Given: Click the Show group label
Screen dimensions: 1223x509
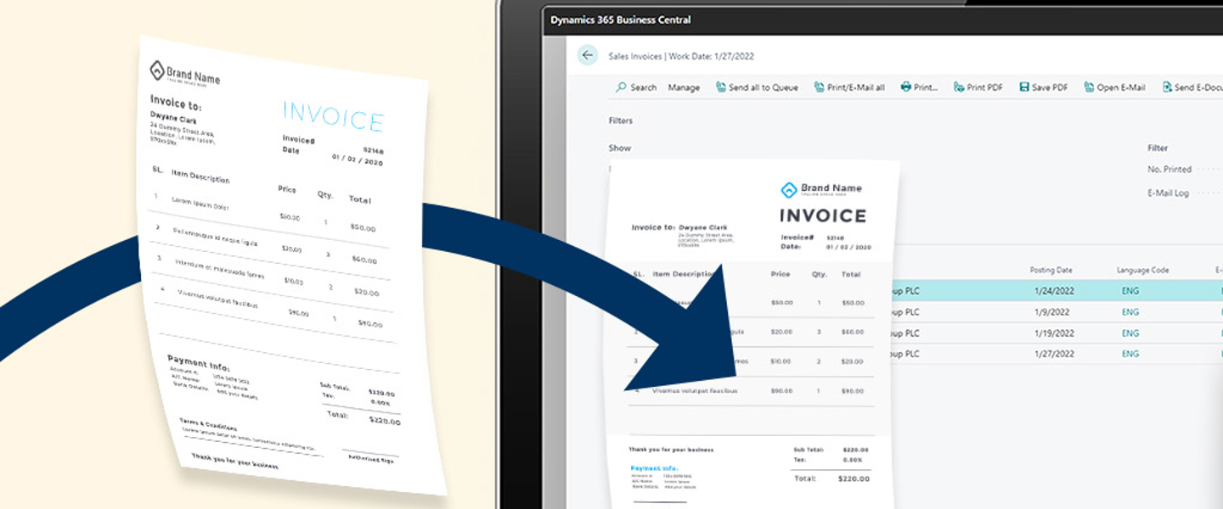Looking at the screenshot, I should (620, 148).
